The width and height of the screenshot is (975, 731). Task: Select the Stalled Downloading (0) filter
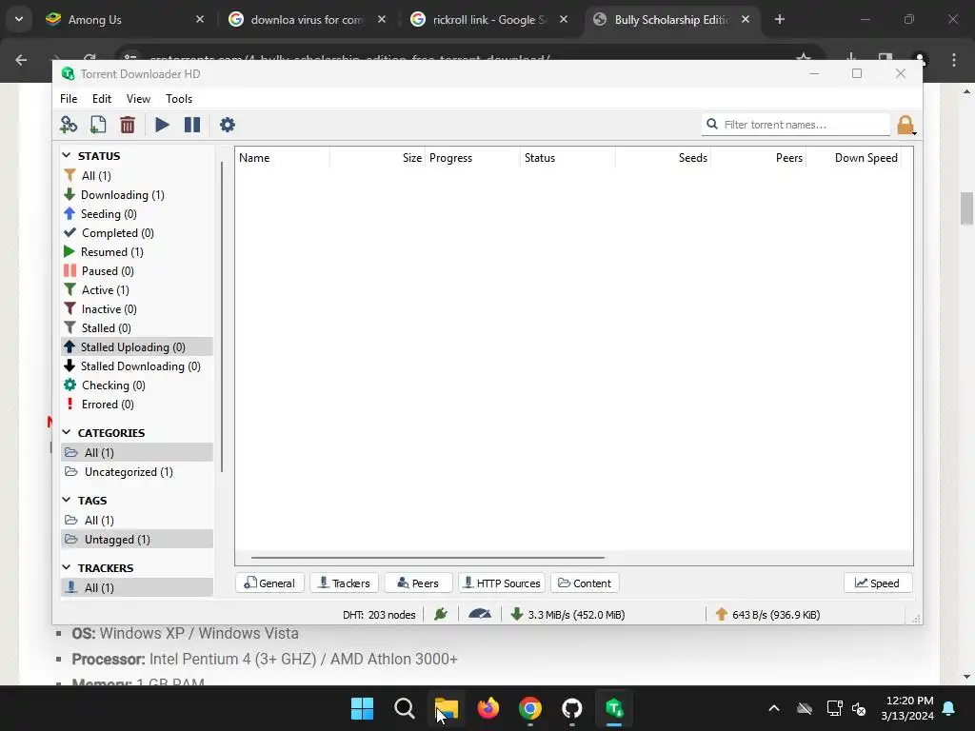(x=137, y=366)
